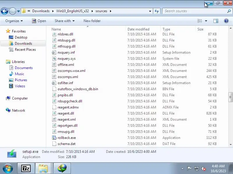233x174 pixels.
Task: Open the address bar previous locations dropdown
Action: (150, 11)
